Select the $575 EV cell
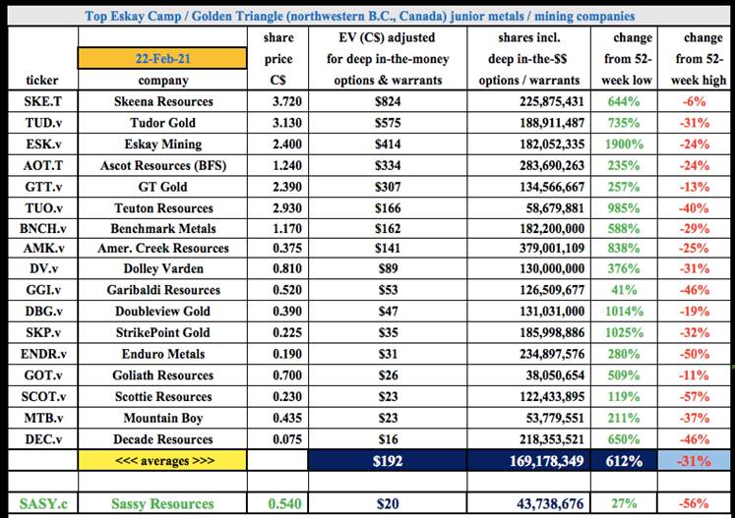Viewport: 735px width, 518px height. coord(388,123)
